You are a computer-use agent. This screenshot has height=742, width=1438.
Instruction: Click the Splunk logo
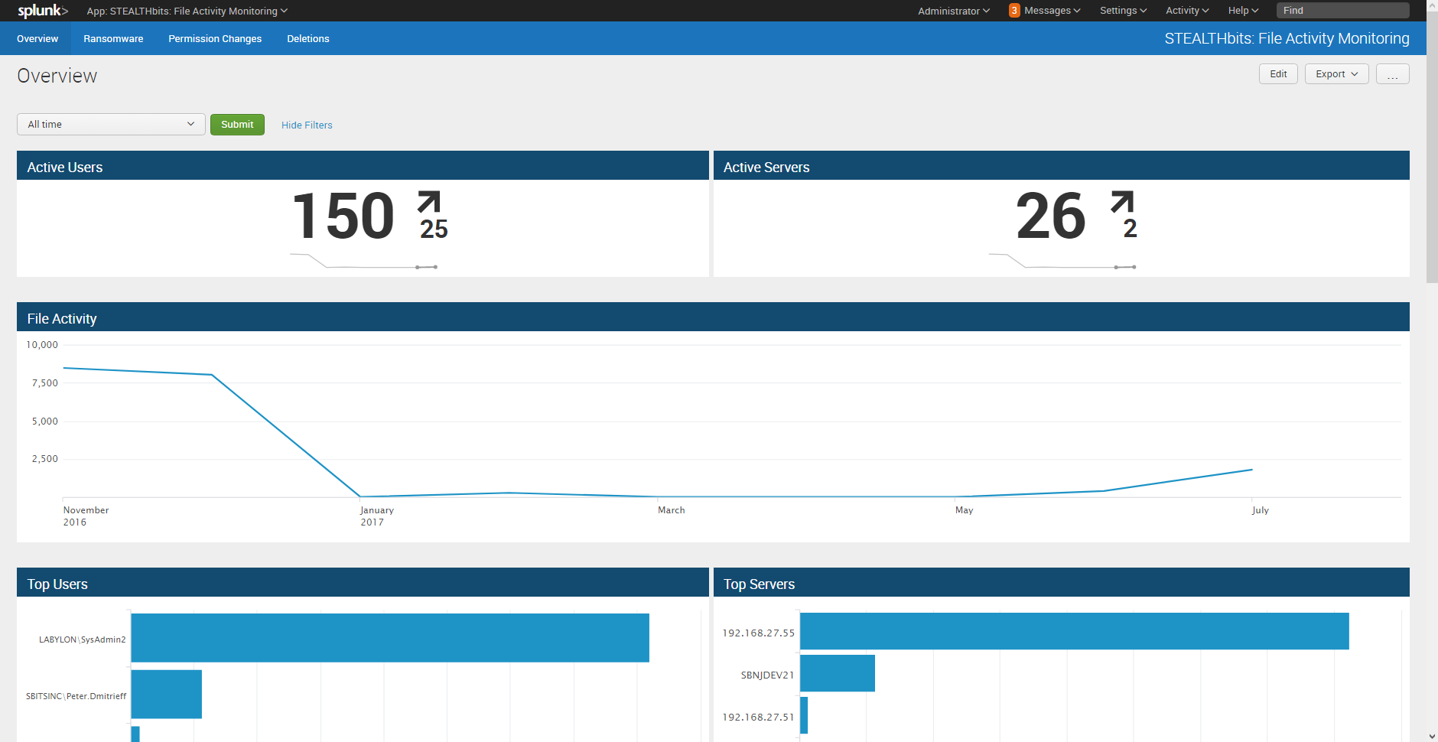[43, 11]
